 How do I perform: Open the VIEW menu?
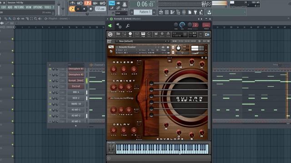click(x=29, y=7)
